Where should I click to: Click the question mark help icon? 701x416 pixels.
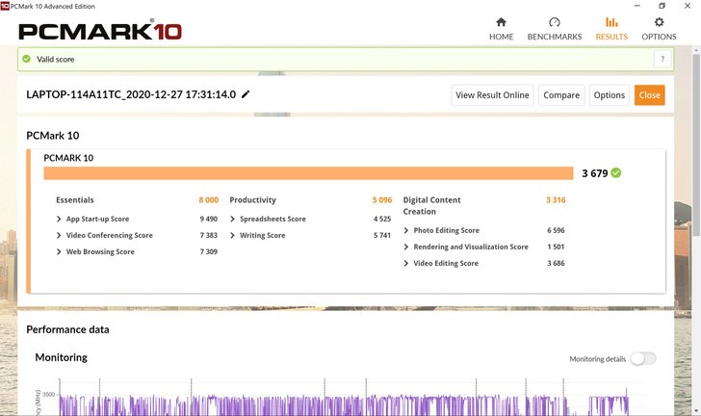coord(662,59)
